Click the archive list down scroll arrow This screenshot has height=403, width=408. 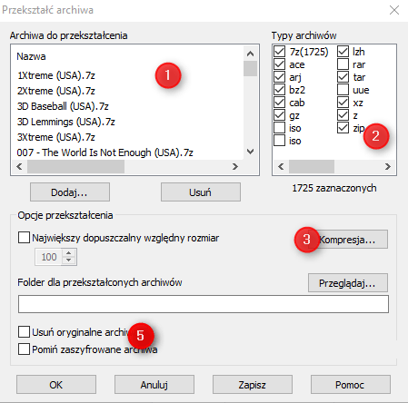[x=250, y=152]
